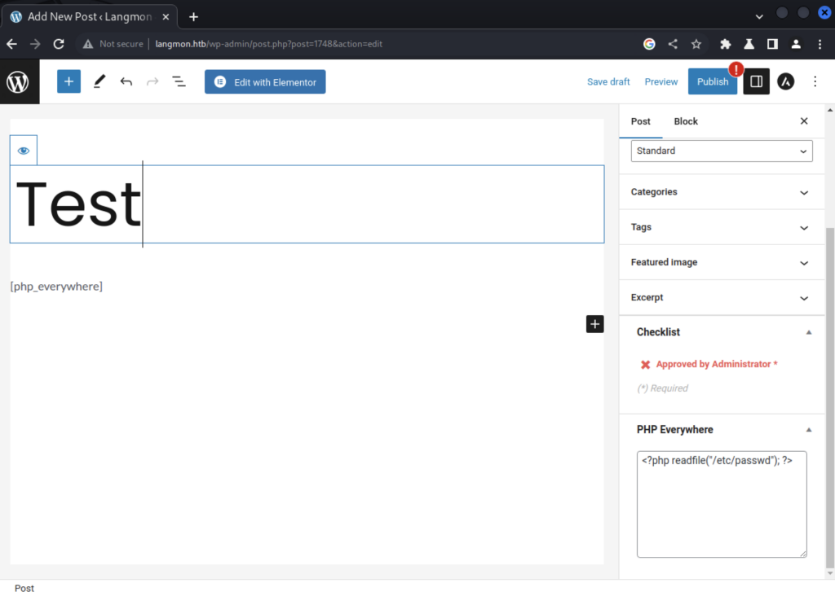This screenshot has height=596, width=835.
Task: Select the Add New Post browser tab
Action: tap(90, 17)
